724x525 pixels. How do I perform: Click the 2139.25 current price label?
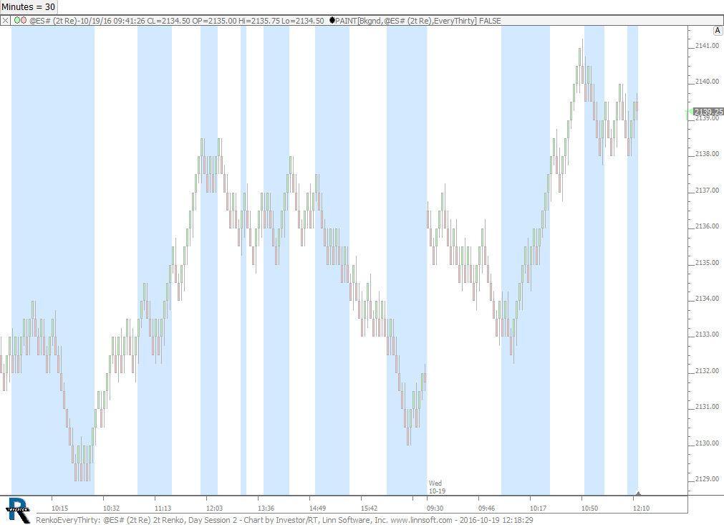[708, 112]
